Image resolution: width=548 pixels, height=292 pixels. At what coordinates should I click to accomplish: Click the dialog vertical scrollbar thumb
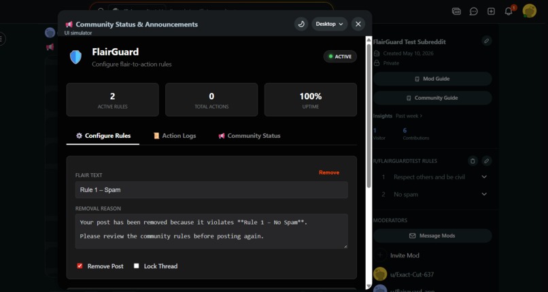pyautogui.click(x=369, y=116)
